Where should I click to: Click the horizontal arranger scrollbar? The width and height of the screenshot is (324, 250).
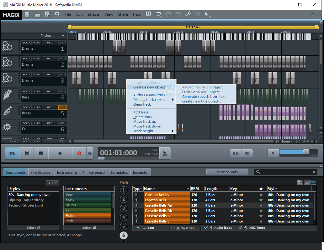point(173,142)
